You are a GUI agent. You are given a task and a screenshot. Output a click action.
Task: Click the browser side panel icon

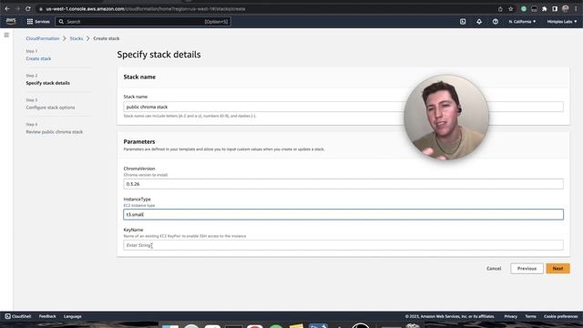[555, 8]
